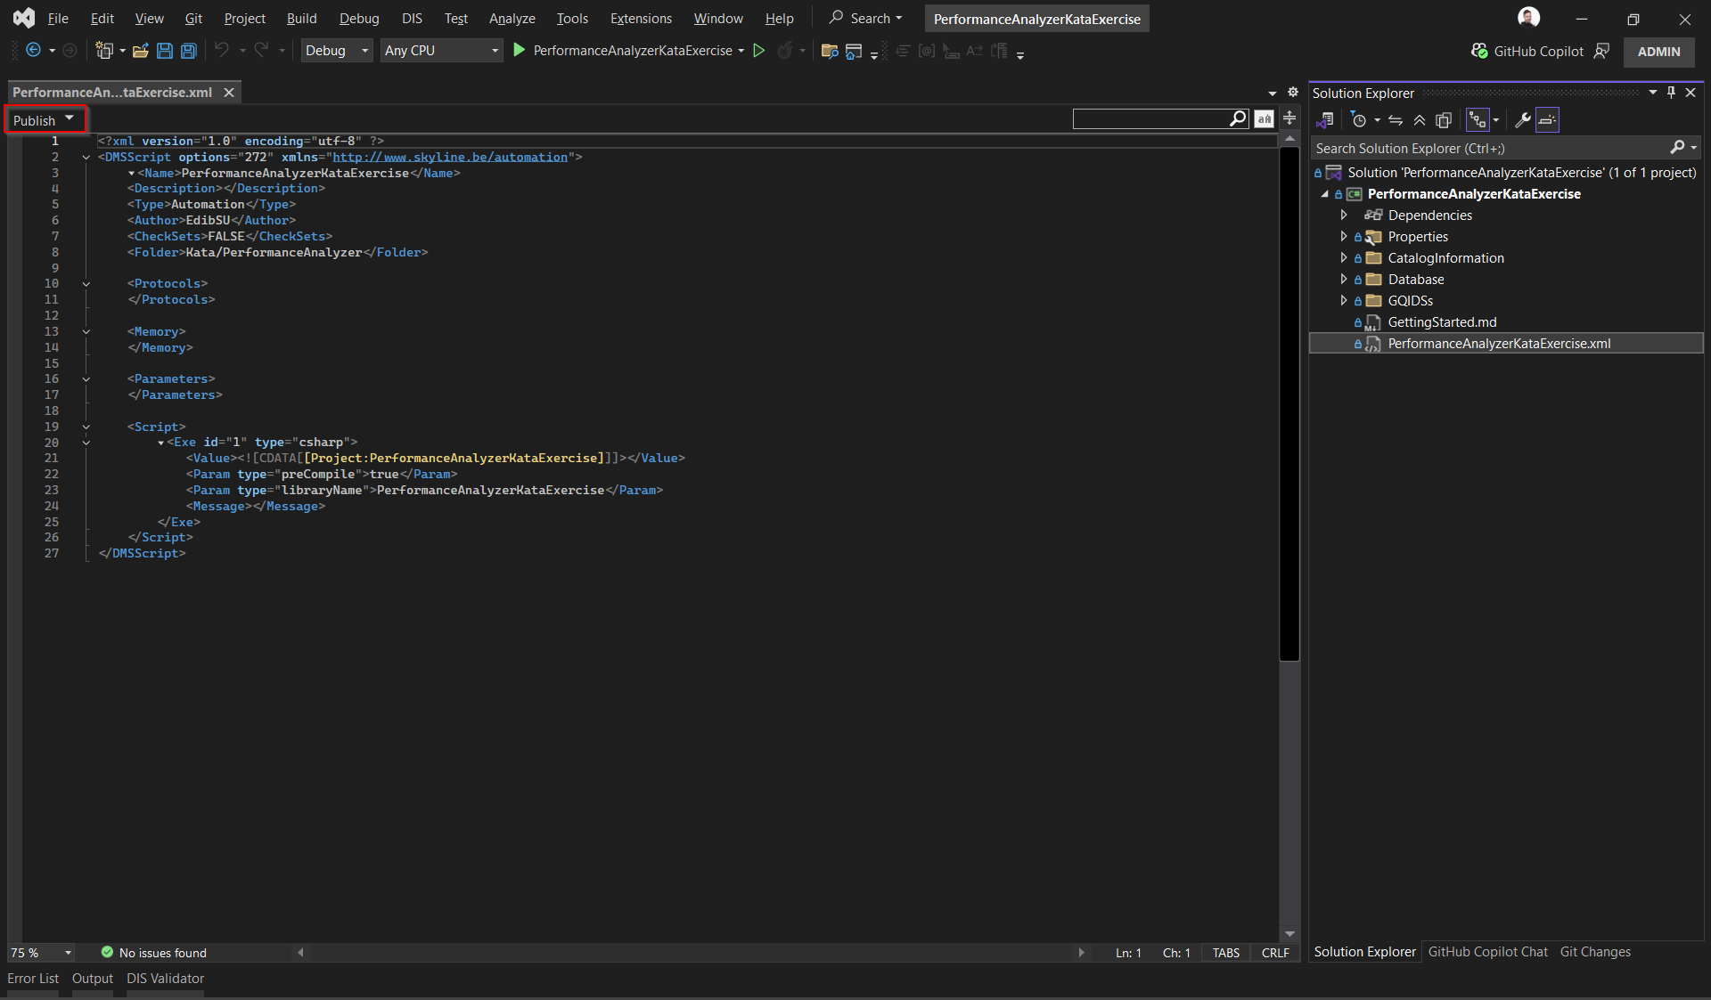This screenshot has width=1711, height=1000.
Task: Open the Analyze menu
Action: tap(512, 18)
